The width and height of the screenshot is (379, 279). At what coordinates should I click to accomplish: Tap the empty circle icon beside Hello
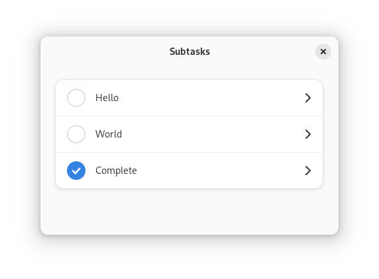[76, 98]
